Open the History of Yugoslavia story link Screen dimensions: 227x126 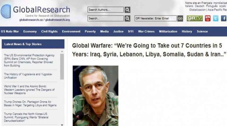coord(28,76)
